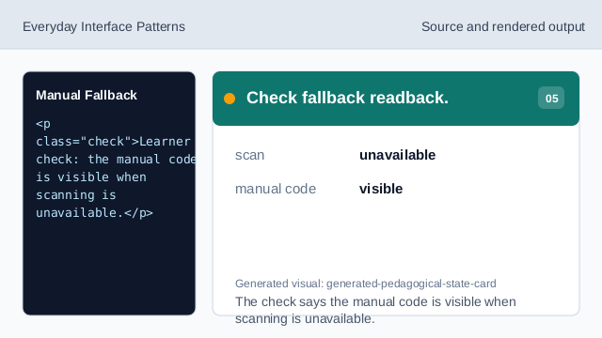Click the 'Everyday Interface Patterns' title
This screenshot has width=602, height=338.
coord(103,27)
